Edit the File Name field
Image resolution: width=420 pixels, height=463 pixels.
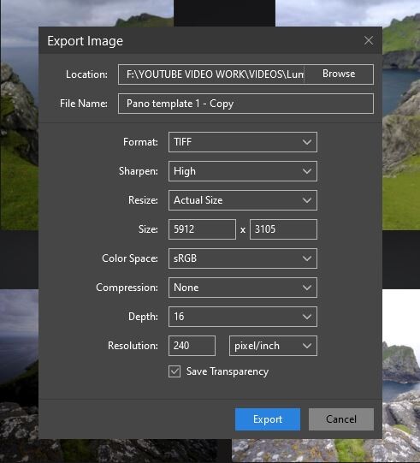click(245, 104)
